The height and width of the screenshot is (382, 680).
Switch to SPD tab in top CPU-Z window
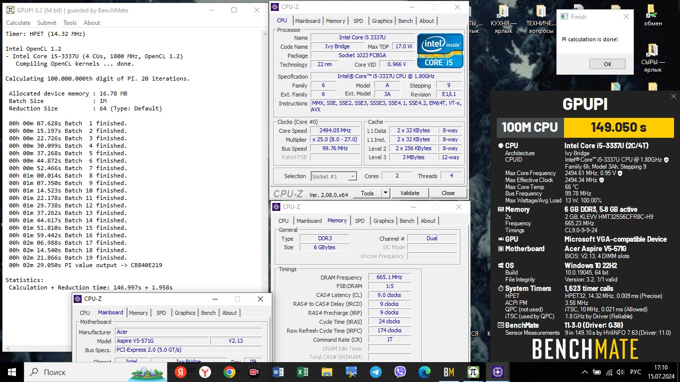coord(358,21)
